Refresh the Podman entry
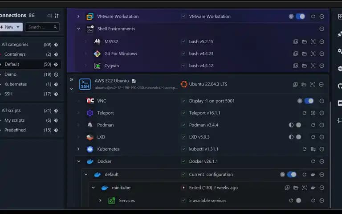Viewport: 342px width, 214px height. (313, 125)
